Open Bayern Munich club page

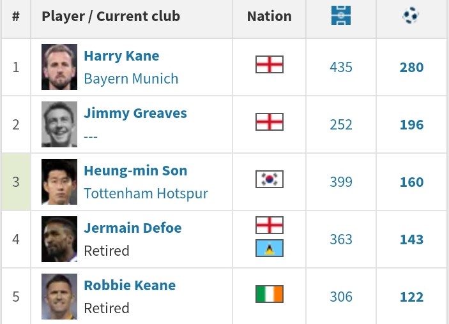(x=131, y=78)
